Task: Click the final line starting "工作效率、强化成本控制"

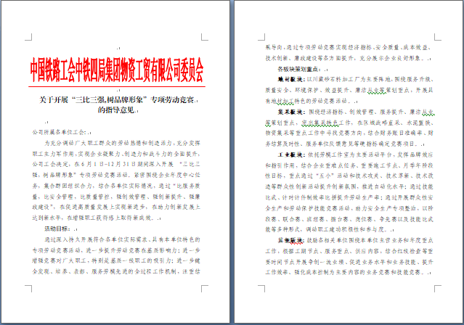Action: 346,272
